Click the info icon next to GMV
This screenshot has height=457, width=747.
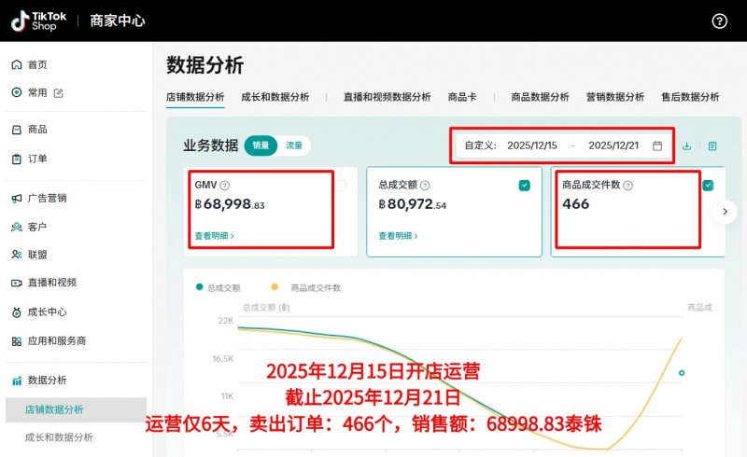click(225, 186)
